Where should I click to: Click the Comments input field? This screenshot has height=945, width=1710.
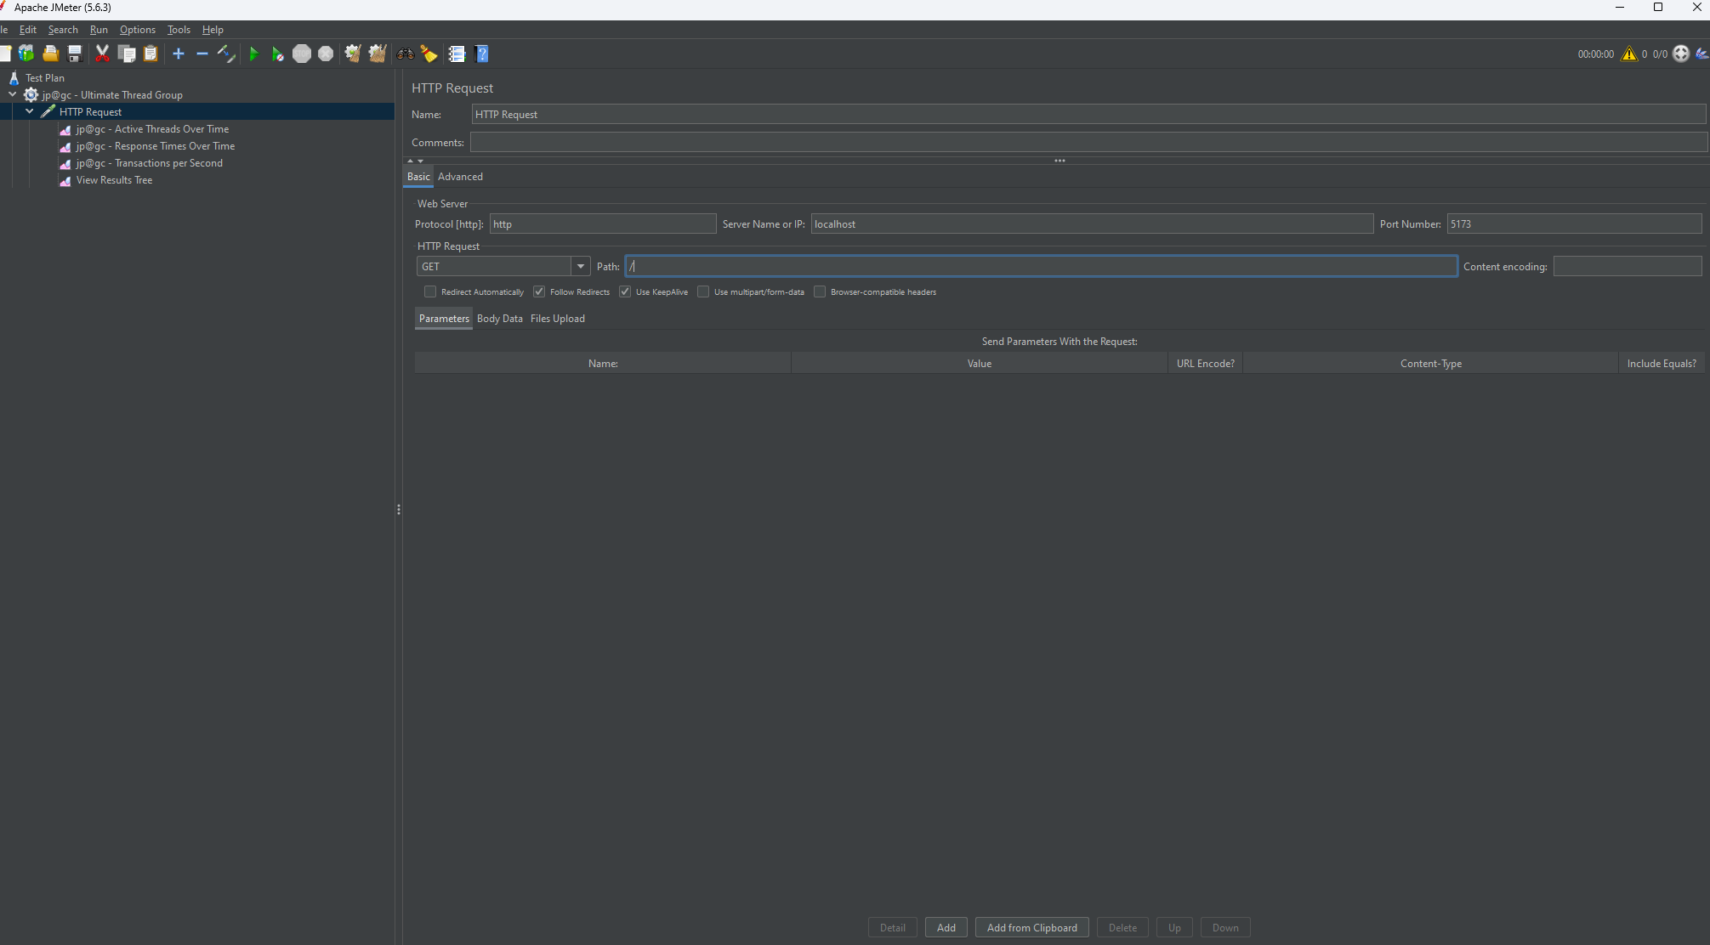point(1088,142)
